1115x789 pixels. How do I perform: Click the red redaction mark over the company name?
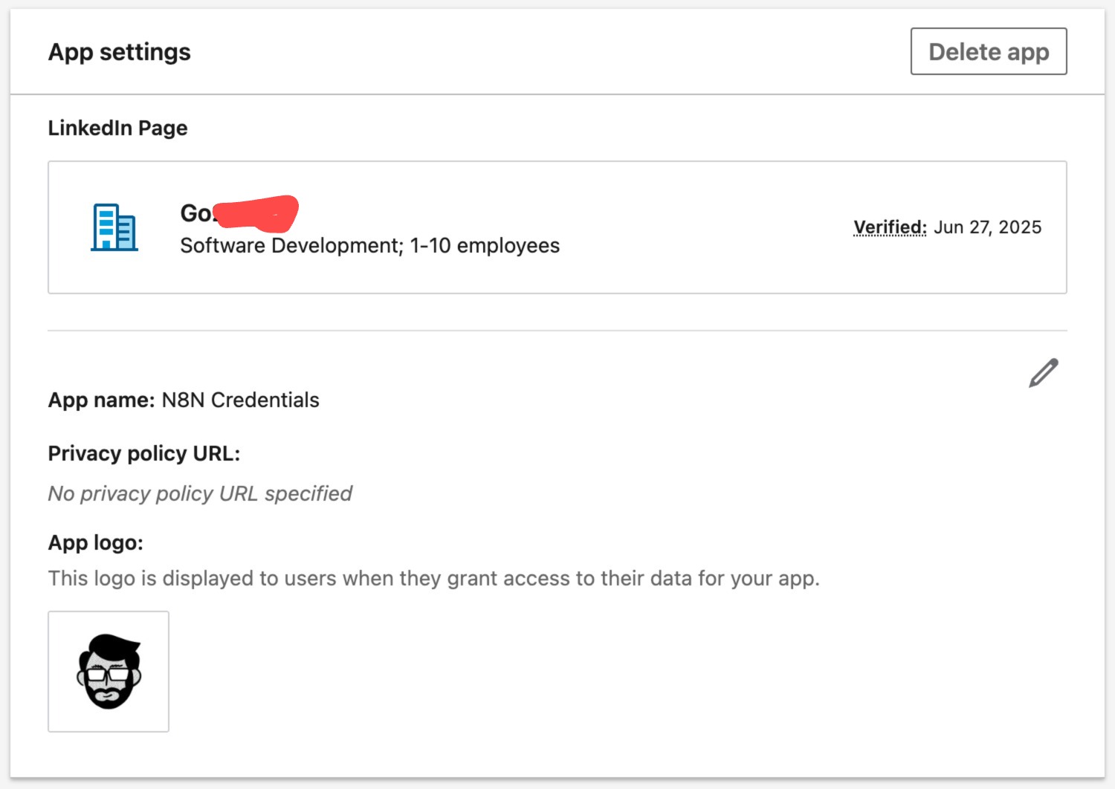[256, 213]
